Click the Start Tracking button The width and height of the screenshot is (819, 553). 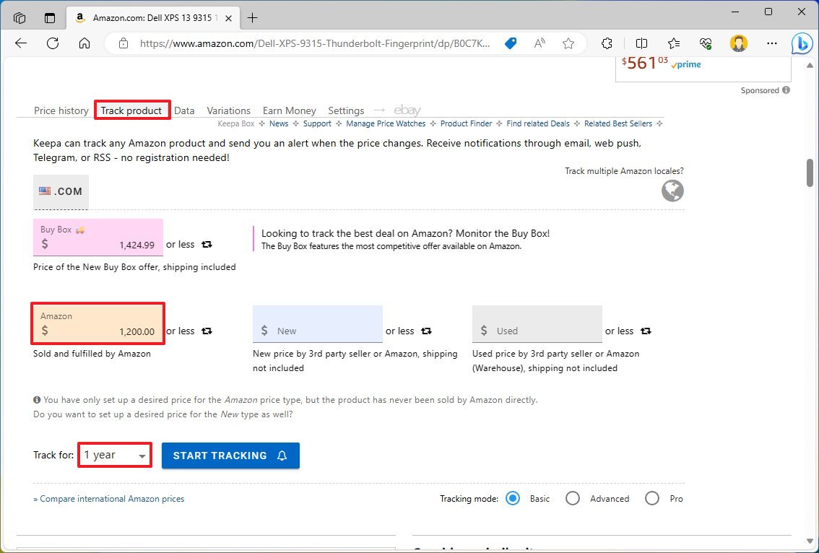pyautogui.click(x=230, y=456)
